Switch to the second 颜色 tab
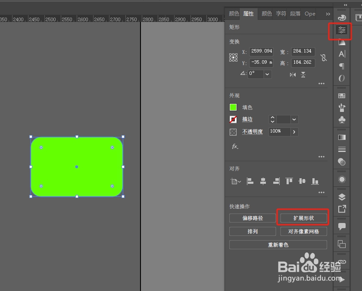This screenshot has height=291, width=362. tap(267, 14)
